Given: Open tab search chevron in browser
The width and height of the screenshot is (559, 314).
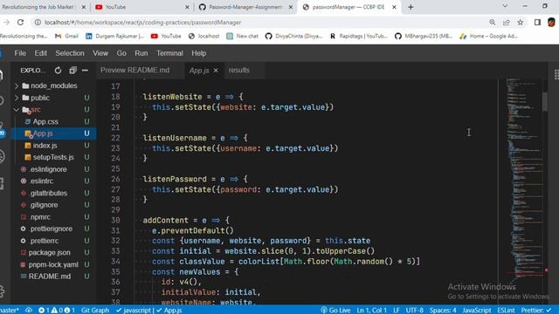Looking at the screenshot, I should [x=505, y=6].
